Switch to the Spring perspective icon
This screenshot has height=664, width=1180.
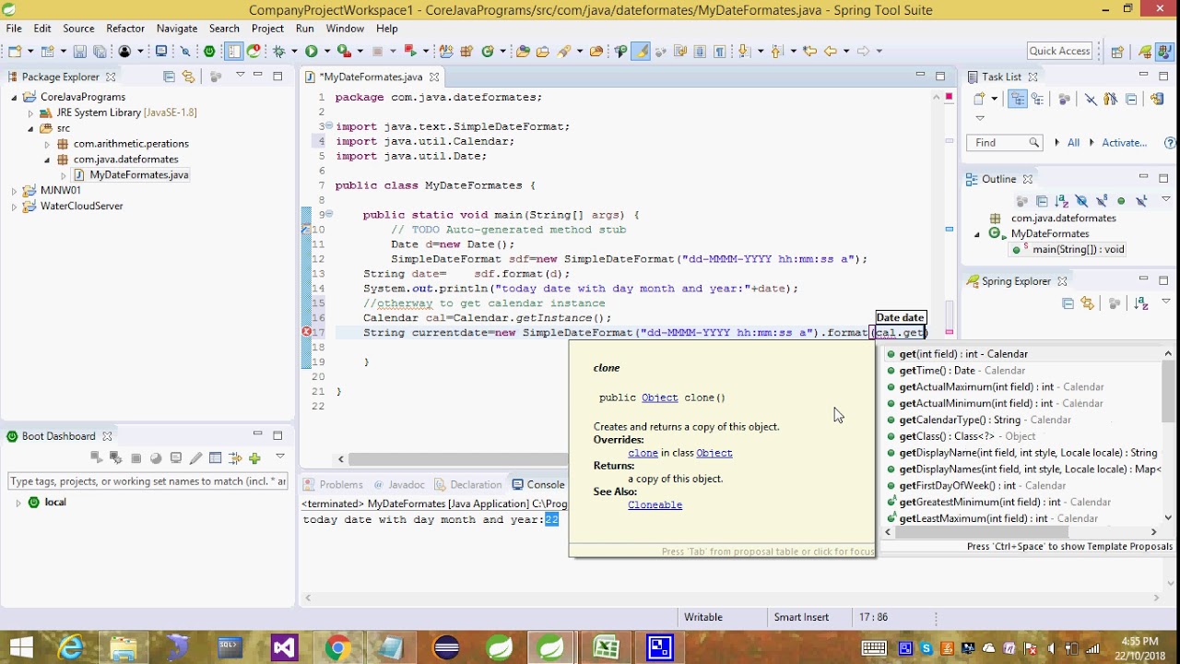click(1145, 52)
